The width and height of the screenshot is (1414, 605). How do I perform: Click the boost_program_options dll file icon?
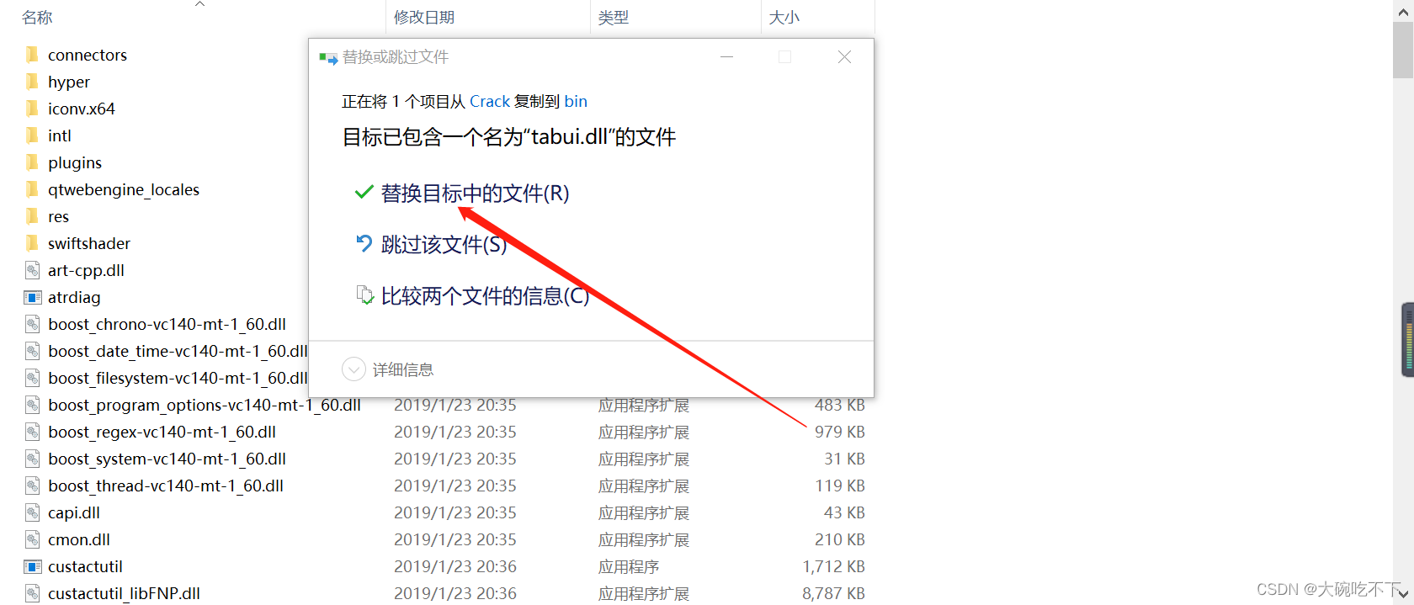(32, 405)
